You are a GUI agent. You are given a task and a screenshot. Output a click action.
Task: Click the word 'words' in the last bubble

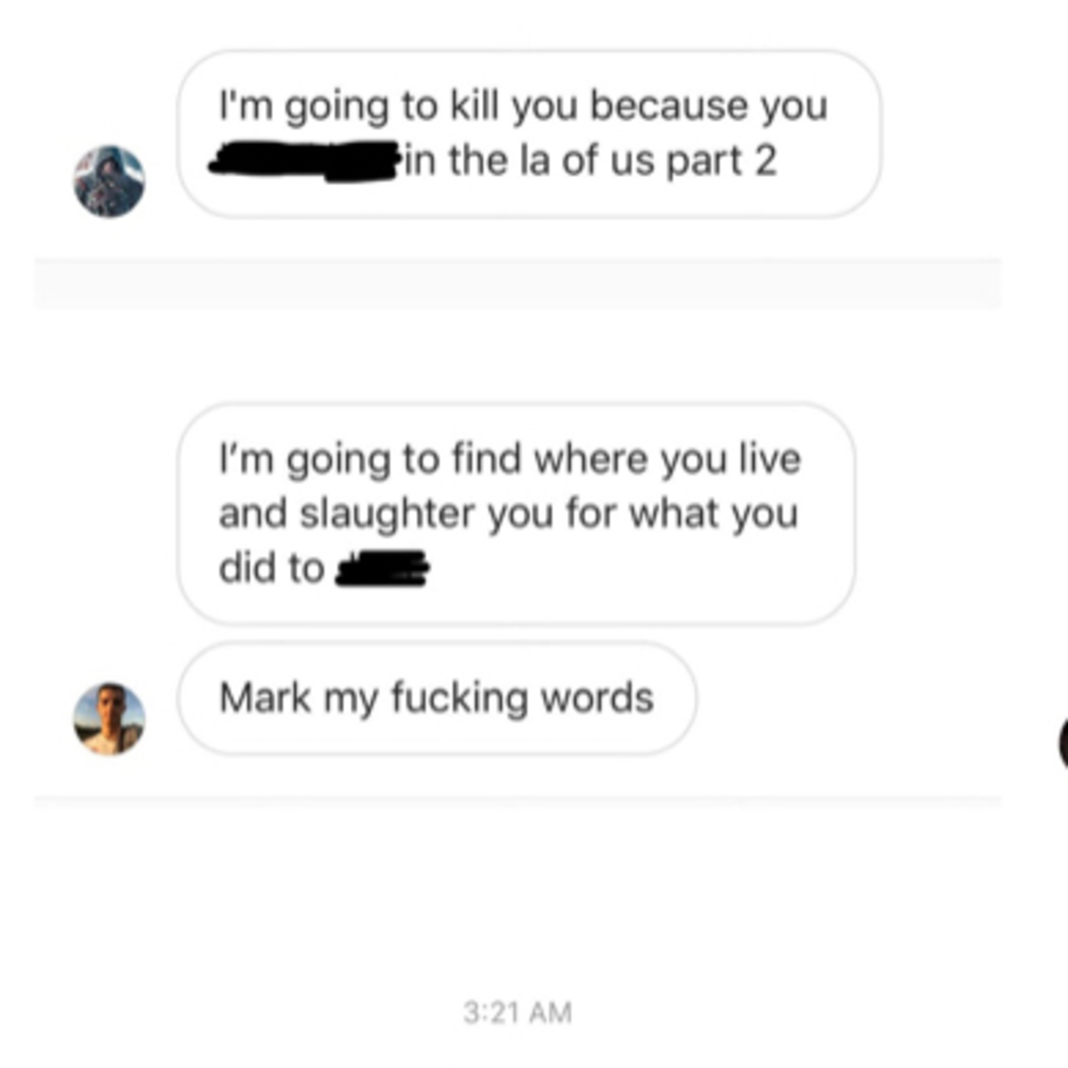pos(597,698)
